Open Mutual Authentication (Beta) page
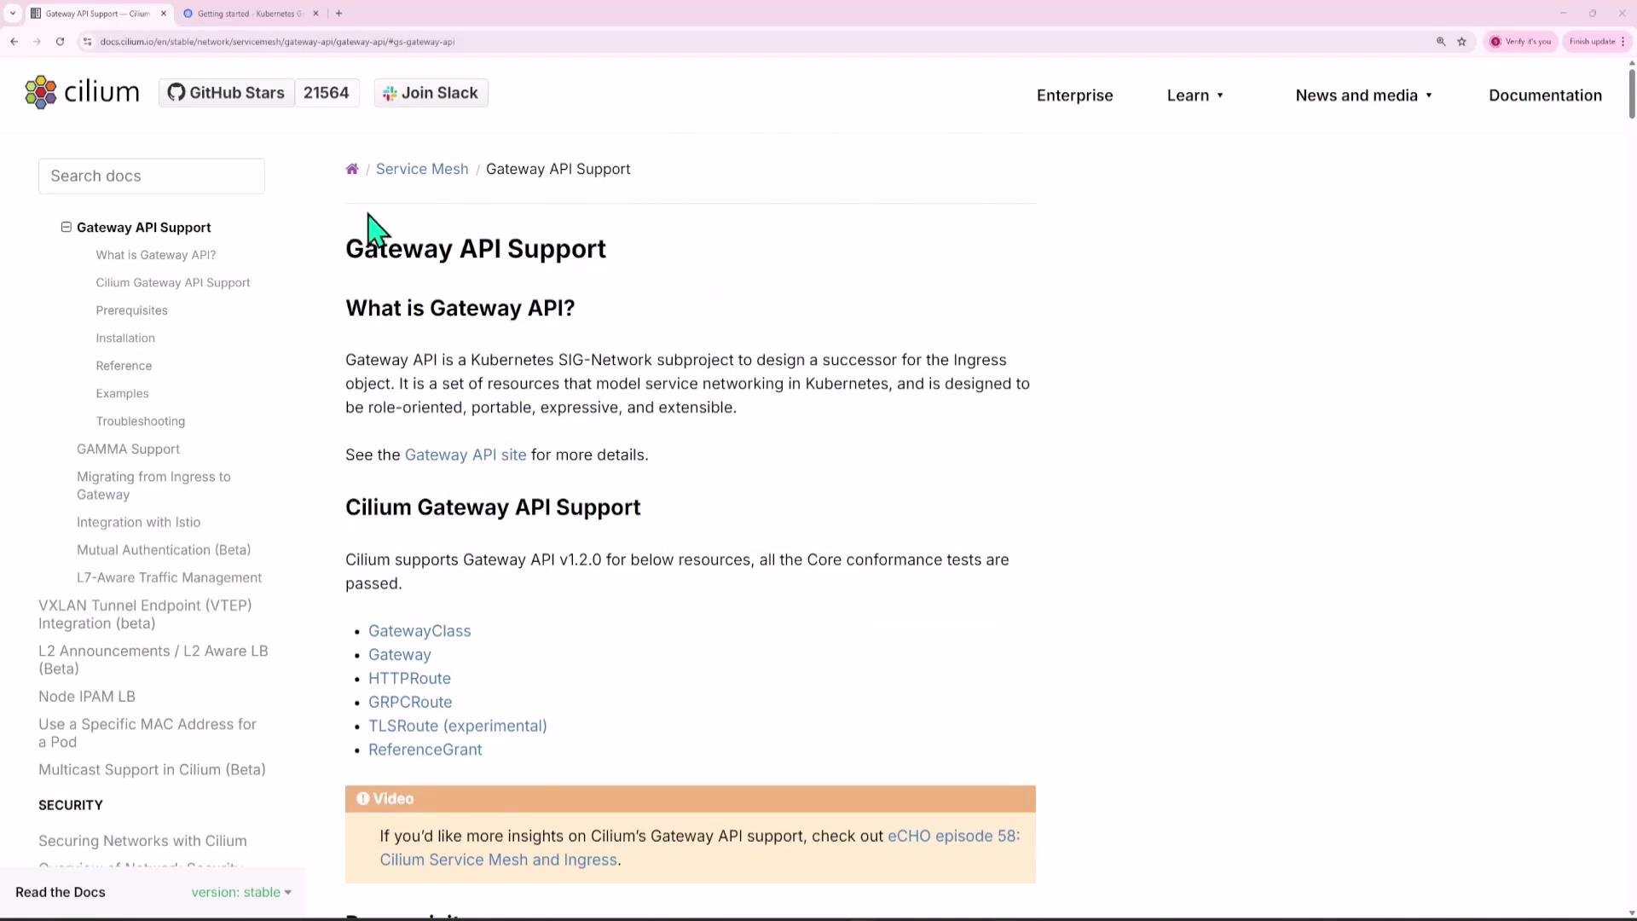The width and height of the screenshot is (1637, 921). click(164, 550)
